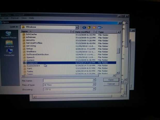
Task: Expand the Look in Windows dropdown
Action: tap(77, 27)
